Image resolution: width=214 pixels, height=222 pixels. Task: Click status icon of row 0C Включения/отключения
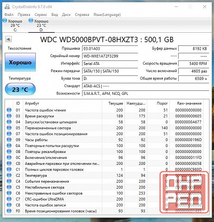[9, 157]
